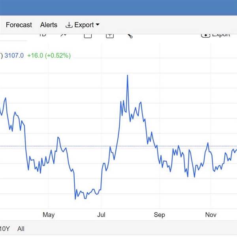Click the Sep label on the x-axis
Screen dimensions: 237x237
point(159,215)
